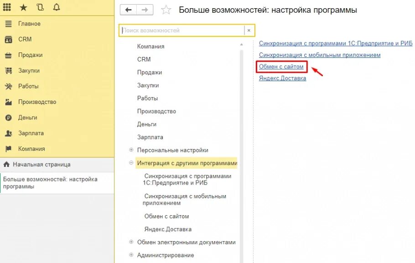Go back with the left arrow button
Image resolution: width=415 pixels, height=263 pixels.
coord(128,10)
